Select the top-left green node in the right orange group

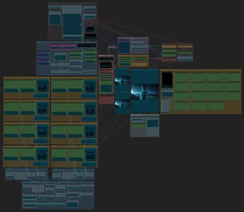(182, 77)
